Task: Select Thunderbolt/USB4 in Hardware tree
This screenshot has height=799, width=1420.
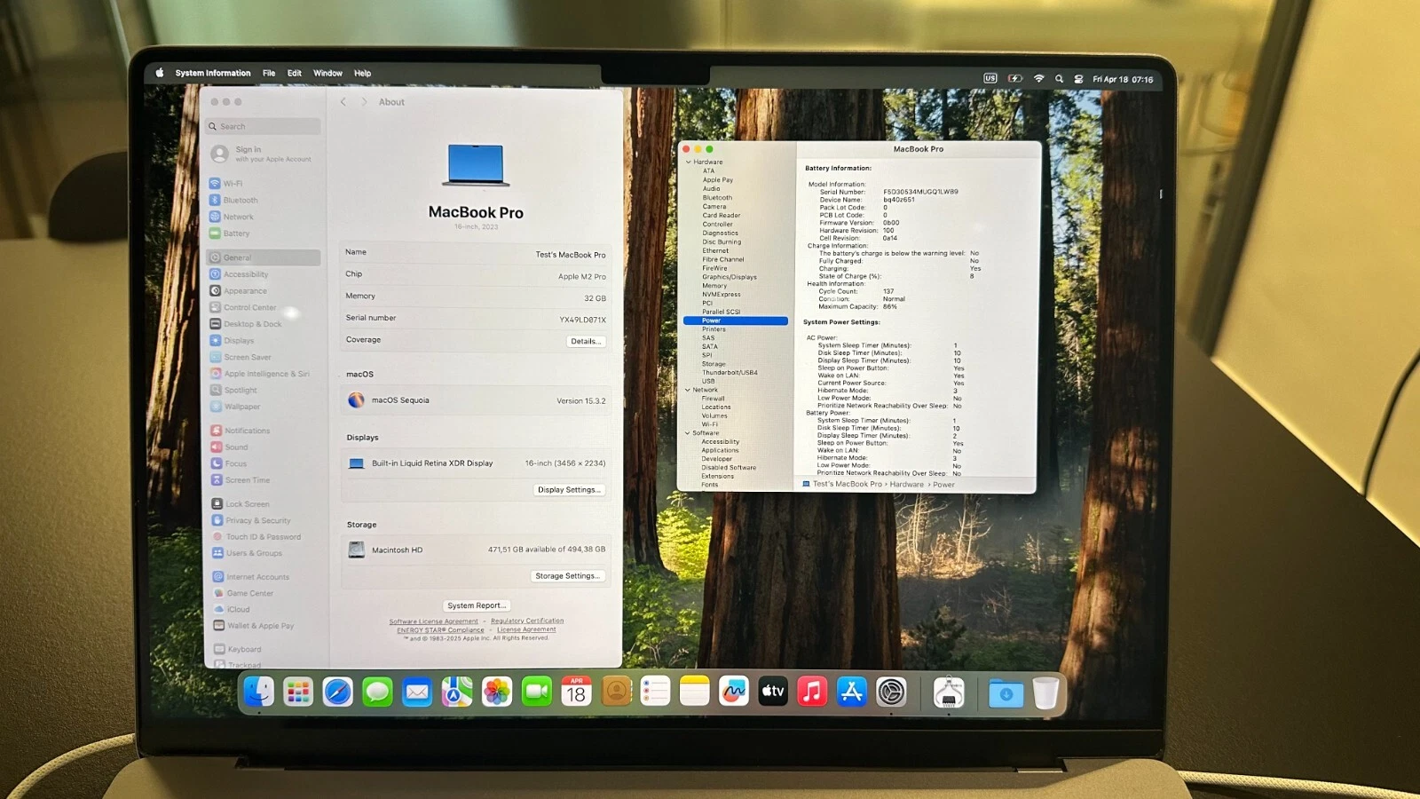Action: click(x=730, y=373)
